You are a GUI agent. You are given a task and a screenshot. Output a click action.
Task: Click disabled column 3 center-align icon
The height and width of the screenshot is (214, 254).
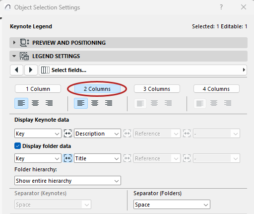[154, 103]
